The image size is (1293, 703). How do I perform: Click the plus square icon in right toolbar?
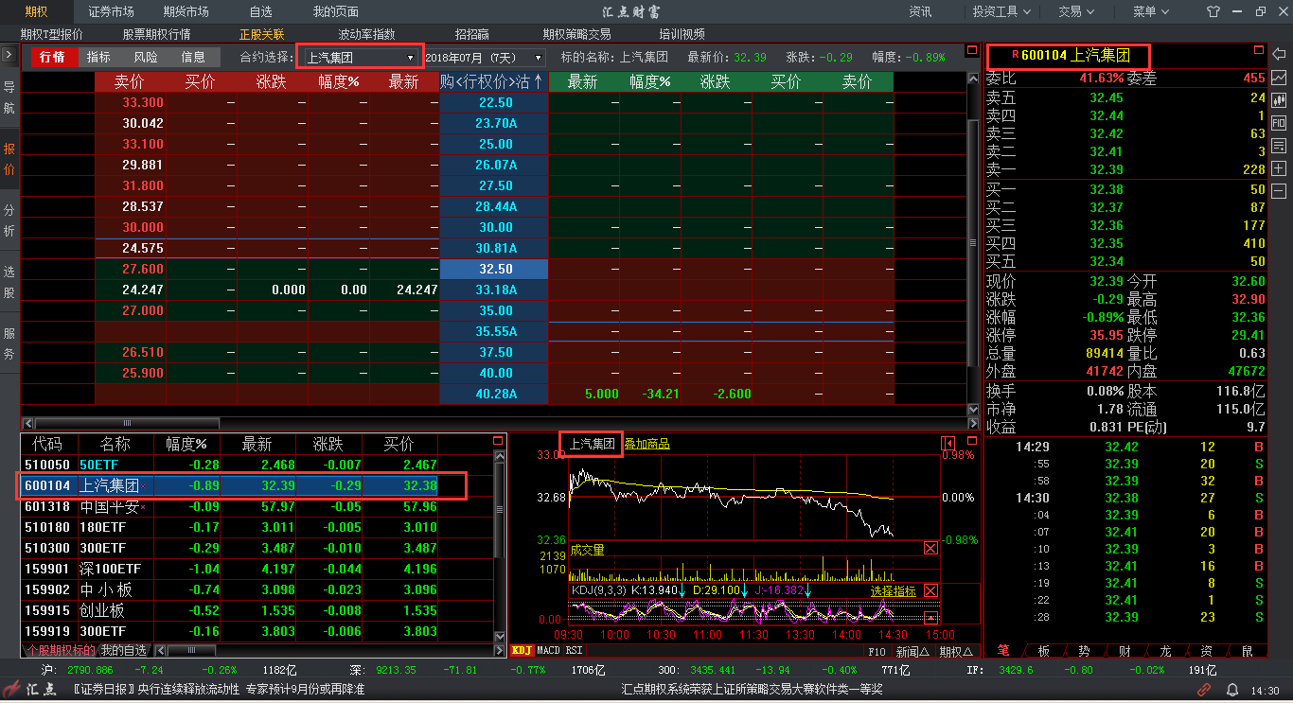[x=1279, y=168]
